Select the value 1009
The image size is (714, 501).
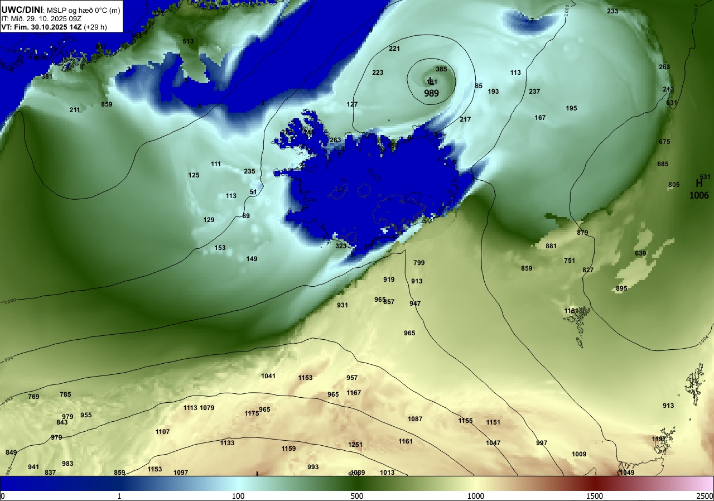579,454
